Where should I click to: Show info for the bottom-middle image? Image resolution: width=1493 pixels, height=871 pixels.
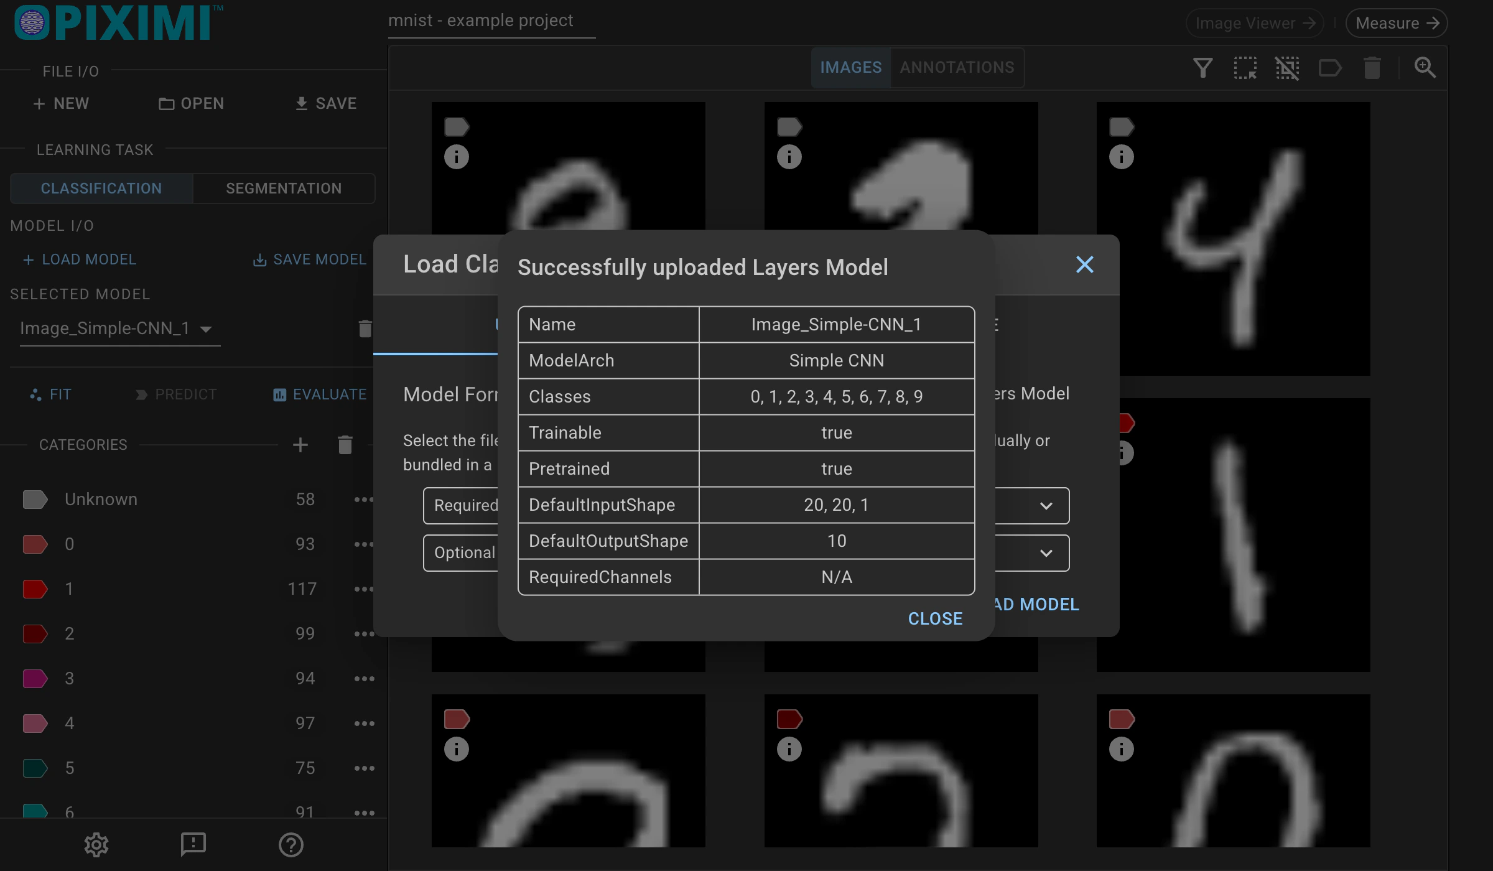pyautogui.click(x=789, y=748)
